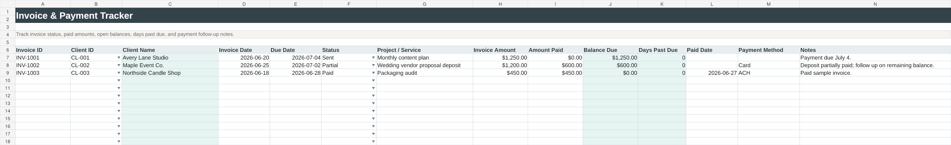Click the $0.00 Amount Paid cell

tap(555, 58)
